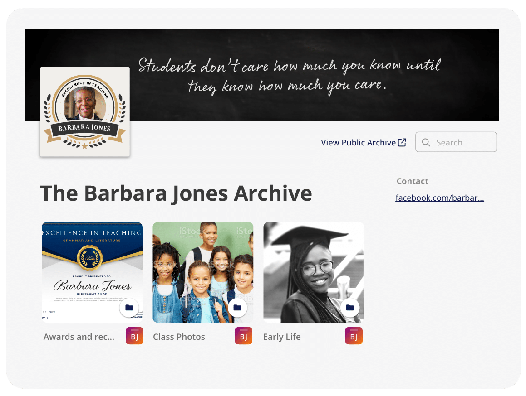The height and width of the screenshot is (396, 526).
Task: Select the BJ badge beside Early Life
Action: tap(354, 336)
